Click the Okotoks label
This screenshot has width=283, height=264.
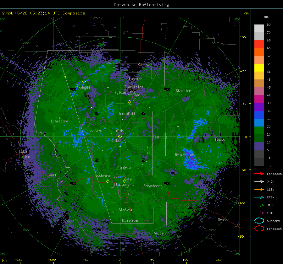[126, 209]
